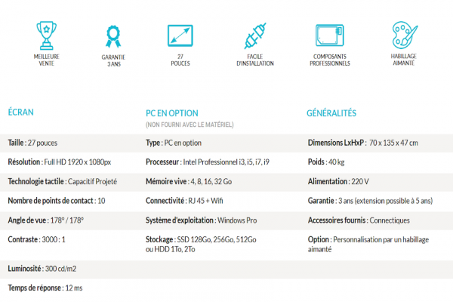Select 'Dimensions LxHxP : 70 x 135 x 47 cm'

pyautogui.click(x=363, y=143)
